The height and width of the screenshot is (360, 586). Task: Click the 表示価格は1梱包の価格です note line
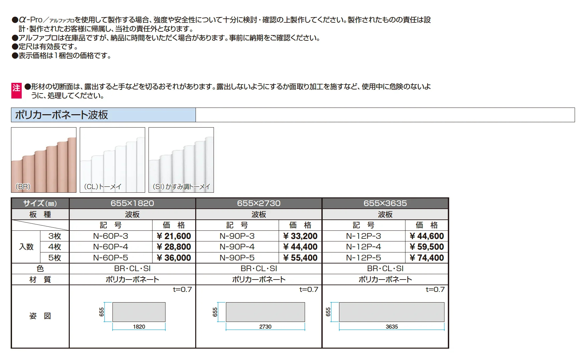point(62,56)
